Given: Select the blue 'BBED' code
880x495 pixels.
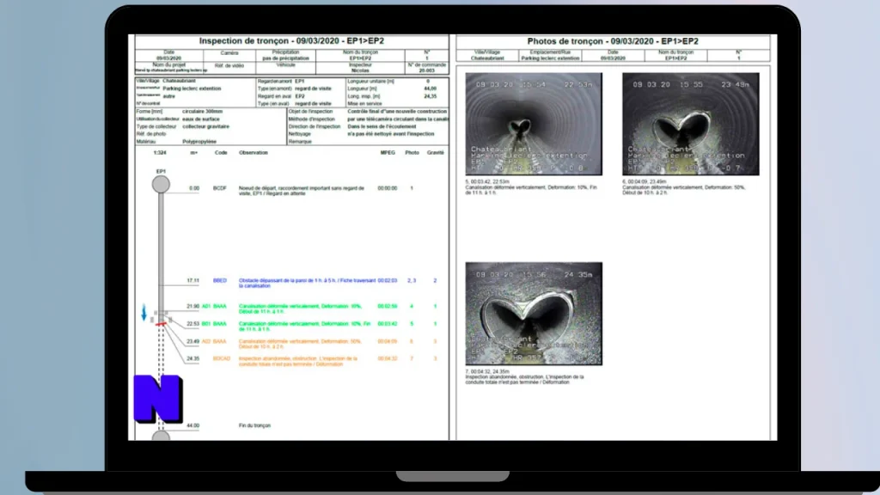Looking at the screenshot, I should coord(219,281).
